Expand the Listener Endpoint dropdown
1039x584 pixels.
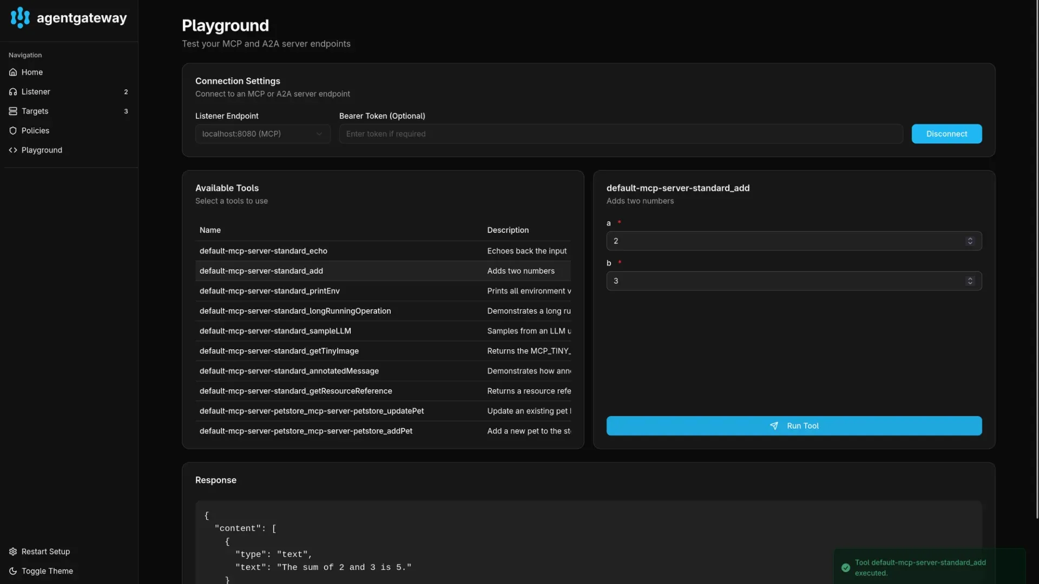click(x=262, y=134)
